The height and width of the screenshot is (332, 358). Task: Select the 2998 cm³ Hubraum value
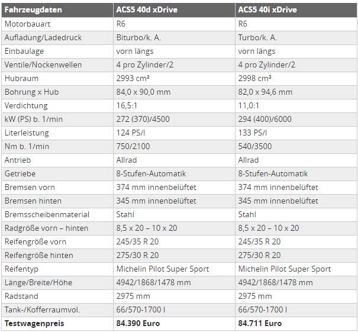[254, 78]
